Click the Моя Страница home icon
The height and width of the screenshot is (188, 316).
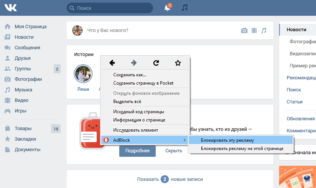coord(8,27)
